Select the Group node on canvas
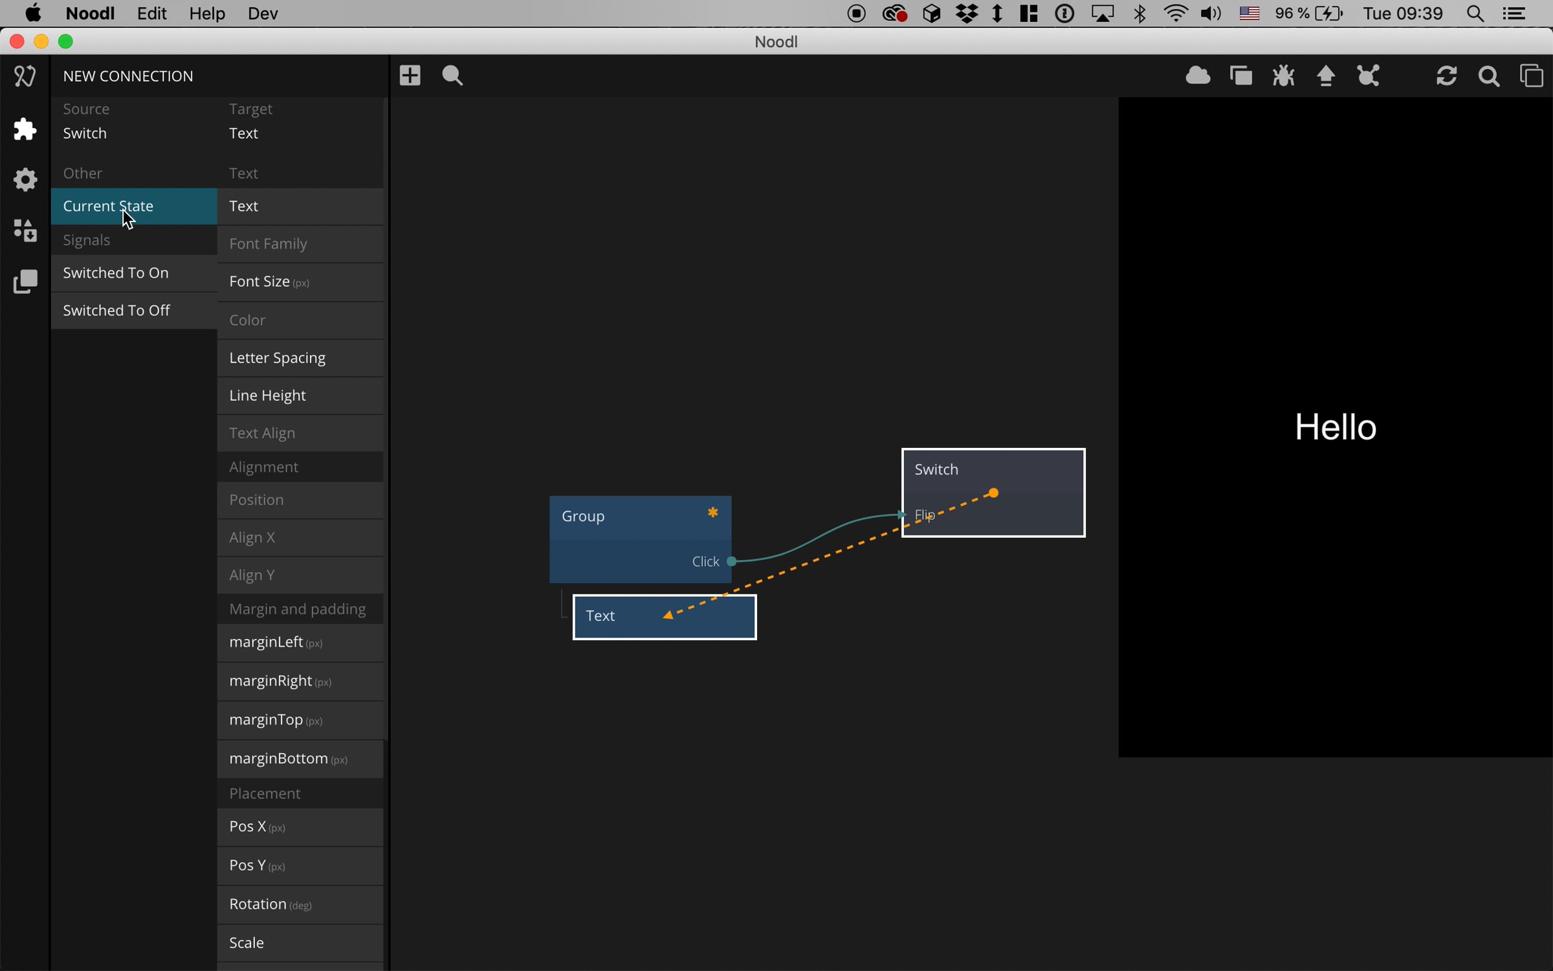Screen dimensions: 1553x971 coord(640,539)
